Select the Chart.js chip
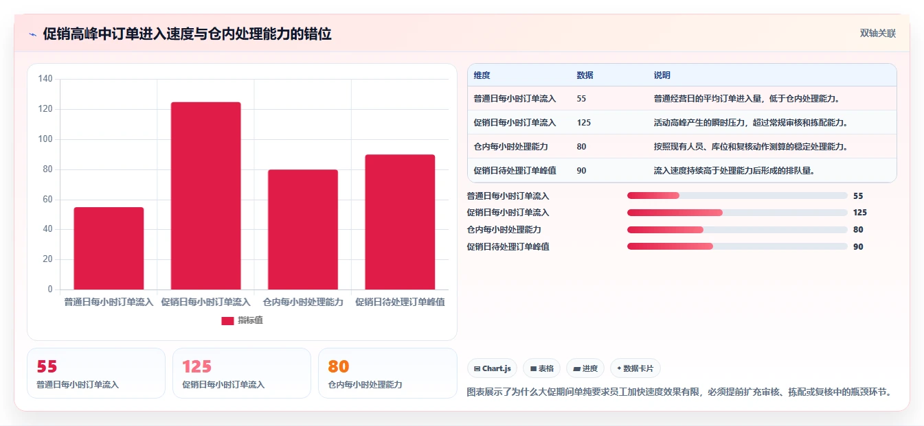This screenshot has height=426, width=924. point(493,368)
